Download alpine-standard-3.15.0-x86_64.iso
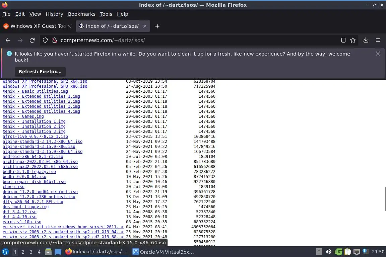386x257 pixels. (42, 152)
